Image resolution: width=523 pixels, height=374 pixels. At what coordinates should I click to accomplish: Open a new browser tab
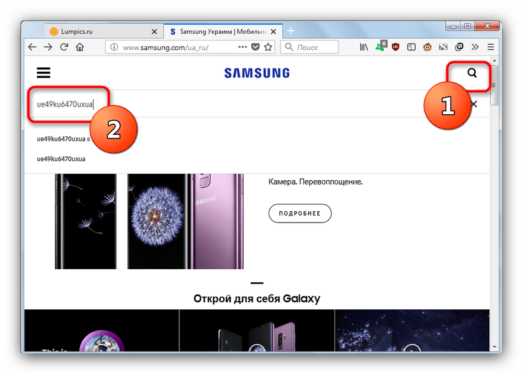tap(290, 31)
